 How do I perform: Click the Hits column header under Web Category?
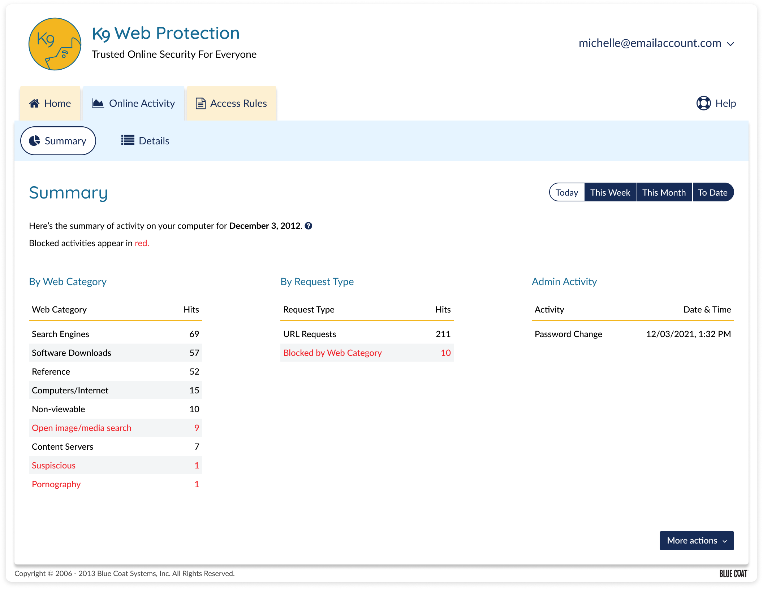[x=191, y=310]
